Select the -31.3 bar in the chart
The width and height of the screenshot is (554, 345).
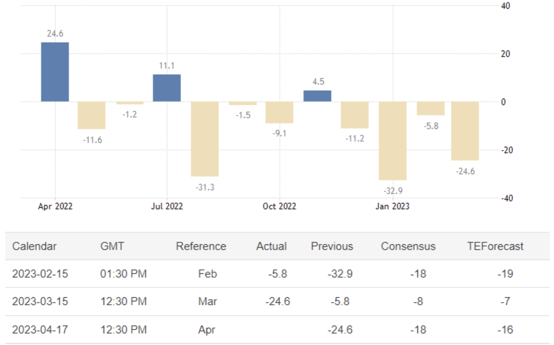point(205,139)
